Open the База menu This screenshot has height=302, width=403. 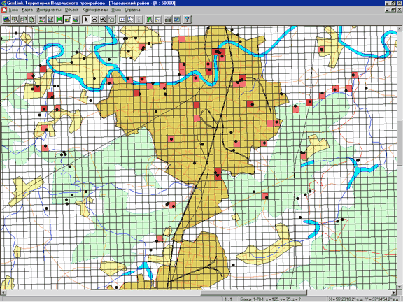[13, 10]
